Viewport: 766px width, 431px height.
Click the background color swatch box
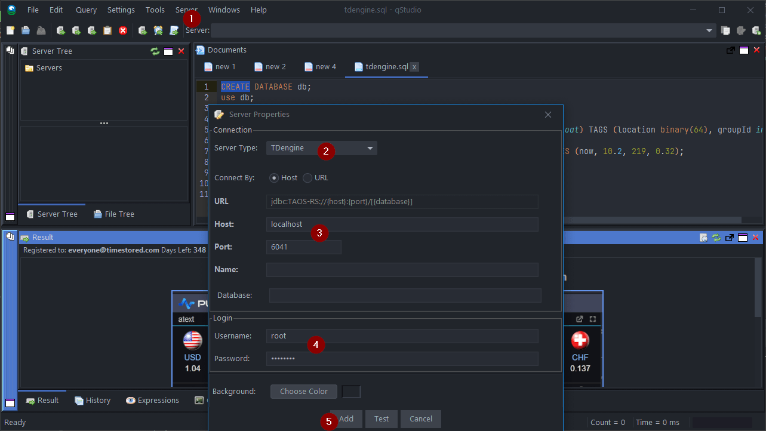coord(351,392)
